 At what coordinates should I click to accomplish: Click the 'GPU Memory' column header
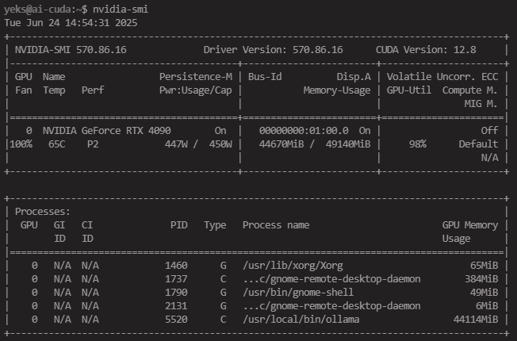click(470, 225)
